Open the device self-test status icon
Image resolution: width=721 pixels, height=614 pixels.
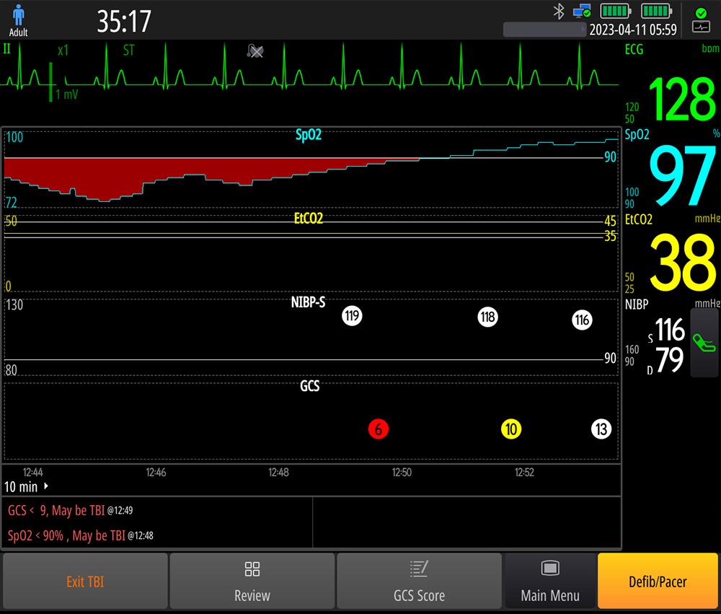coord(701,19)
